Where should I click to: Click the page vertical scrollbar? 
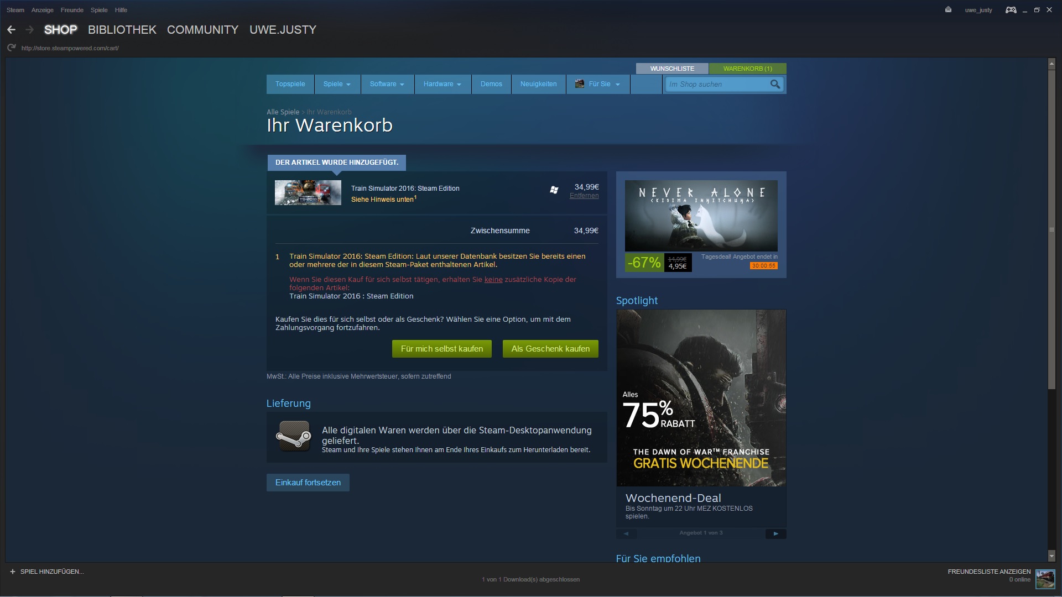click(x=1051, y=229)
